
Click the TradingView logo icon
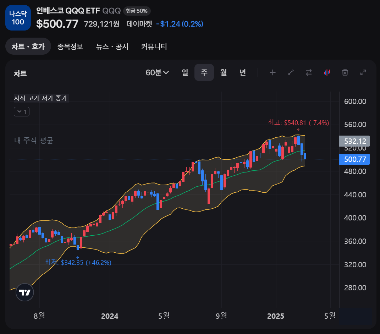tap(25, 292)
